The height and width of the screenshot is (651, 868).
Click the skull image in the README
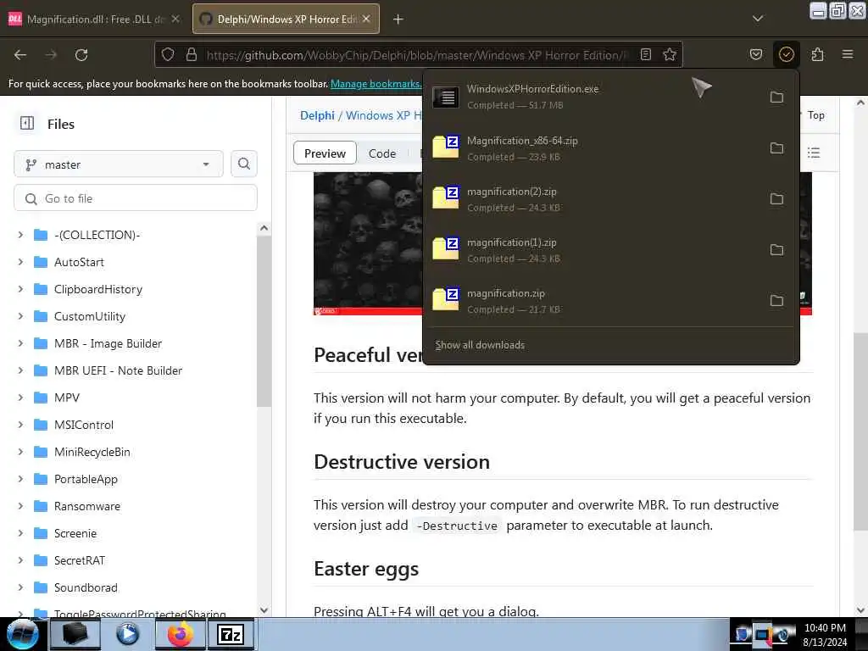(368, 243)
